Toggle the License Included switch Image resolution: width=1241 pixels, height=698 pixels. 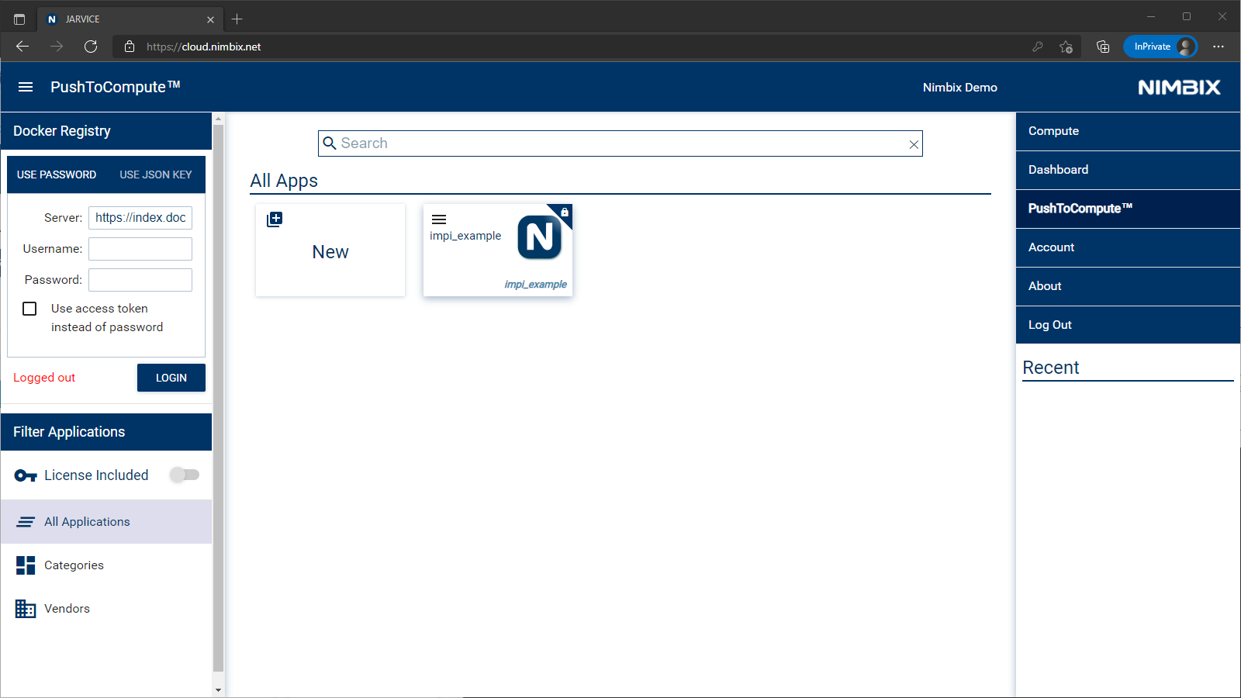click(x=185, y=475)
